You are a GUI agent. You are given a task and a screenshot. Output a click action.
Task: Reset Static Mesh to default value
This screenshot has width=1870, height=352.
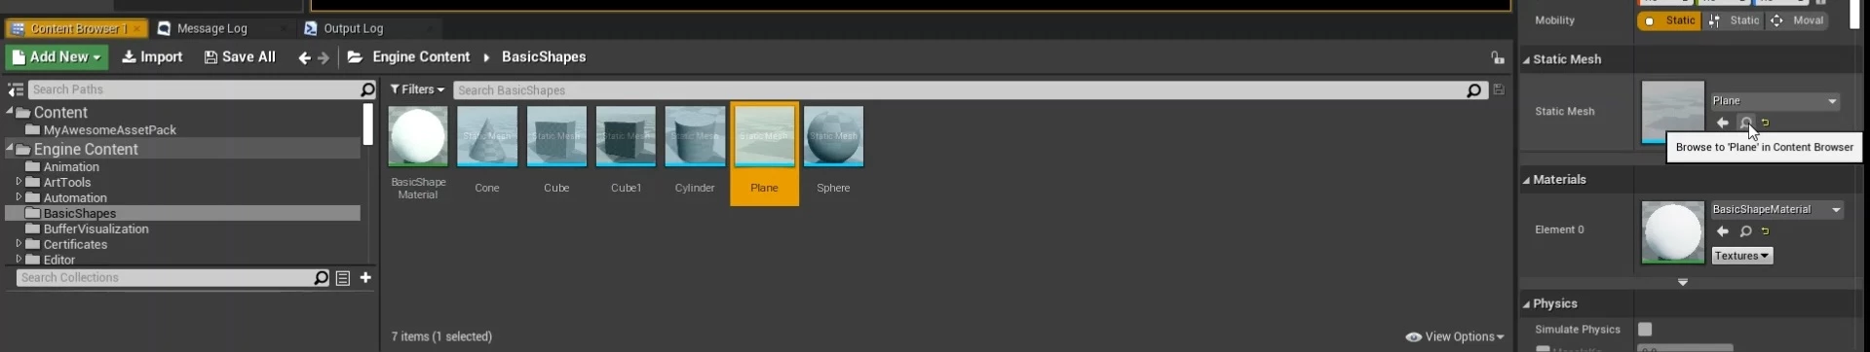tap(1766, 123)
